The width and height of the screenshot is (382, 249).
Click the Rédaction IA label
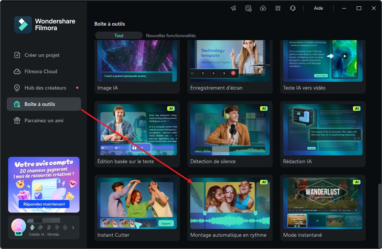[298, 162]
